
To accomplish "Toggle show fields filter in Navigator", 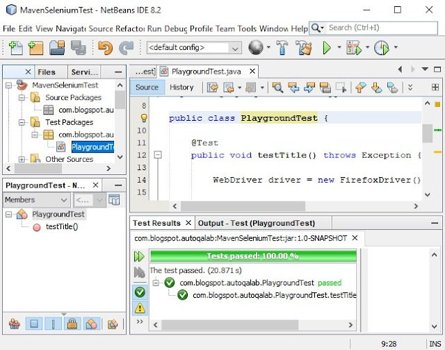I will coord(34,324).
